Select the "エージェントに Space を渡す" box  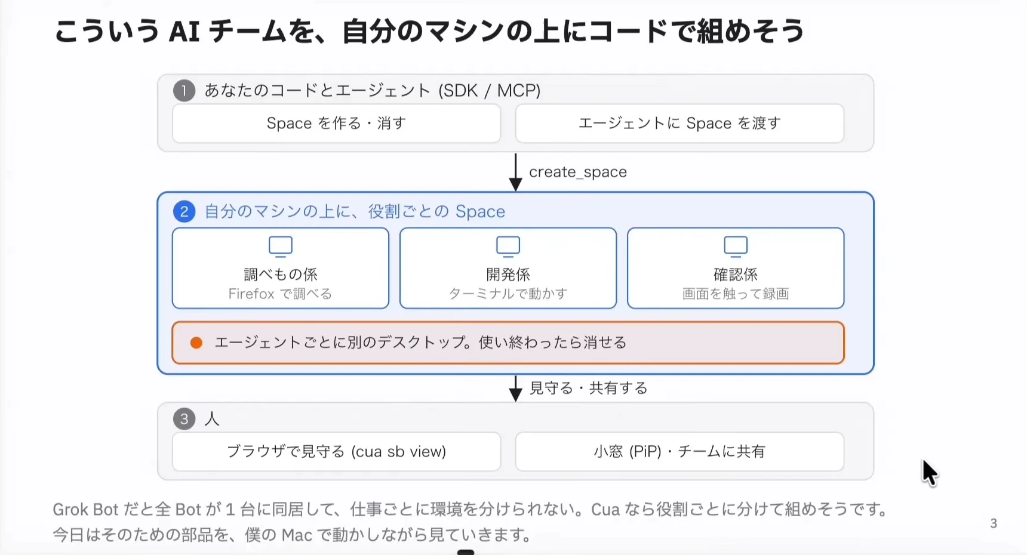(x=679, y=124)
